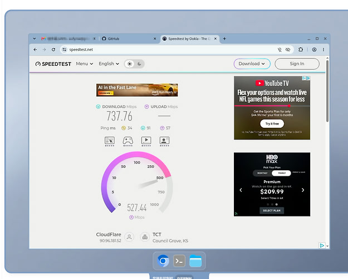
Task: Click the blocked microphone icon in address bar
Action: click(280, 50)
